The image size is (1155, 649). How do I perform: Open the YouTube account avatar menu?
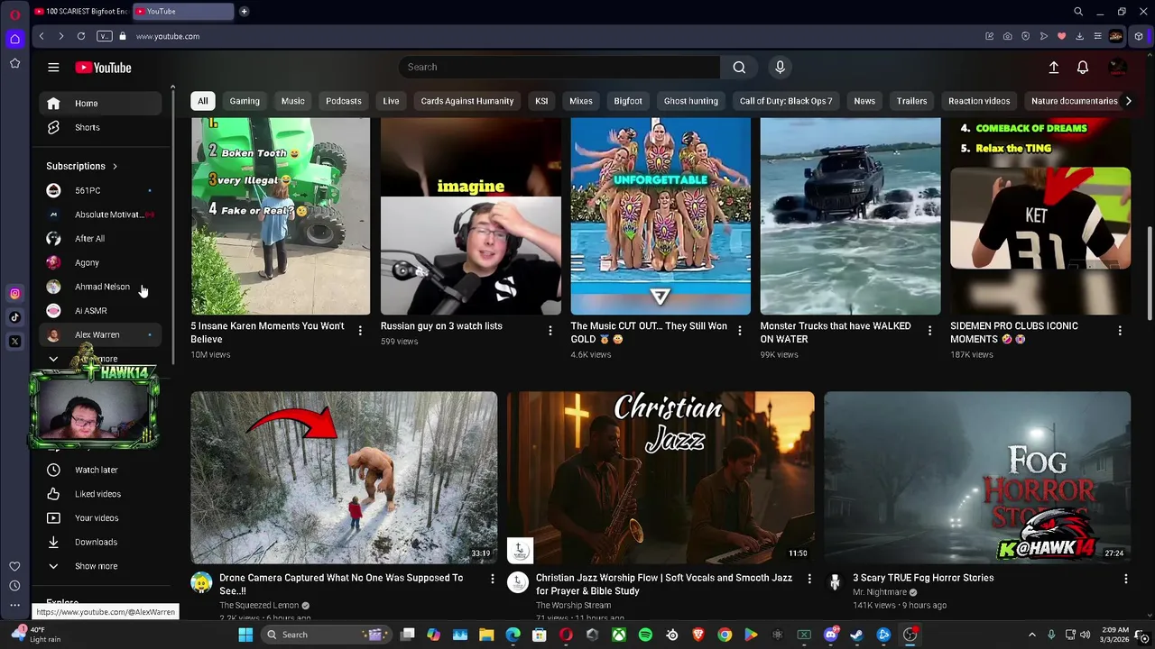click(x=1117, y=68)
